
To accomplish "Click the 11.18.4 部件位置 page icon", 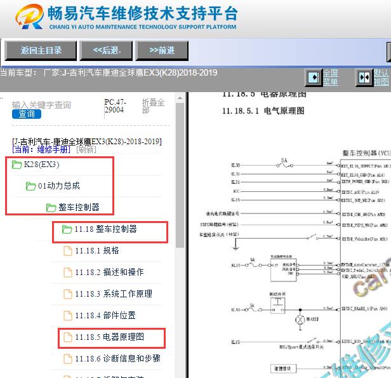I will [67, 315].
